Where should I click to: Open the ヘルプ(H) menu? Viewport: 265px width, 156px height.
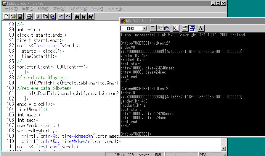pos(115,9)
